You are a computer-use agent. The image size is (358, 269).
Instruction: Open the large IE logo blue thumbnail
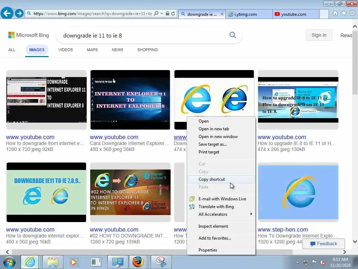pos(298,192)
